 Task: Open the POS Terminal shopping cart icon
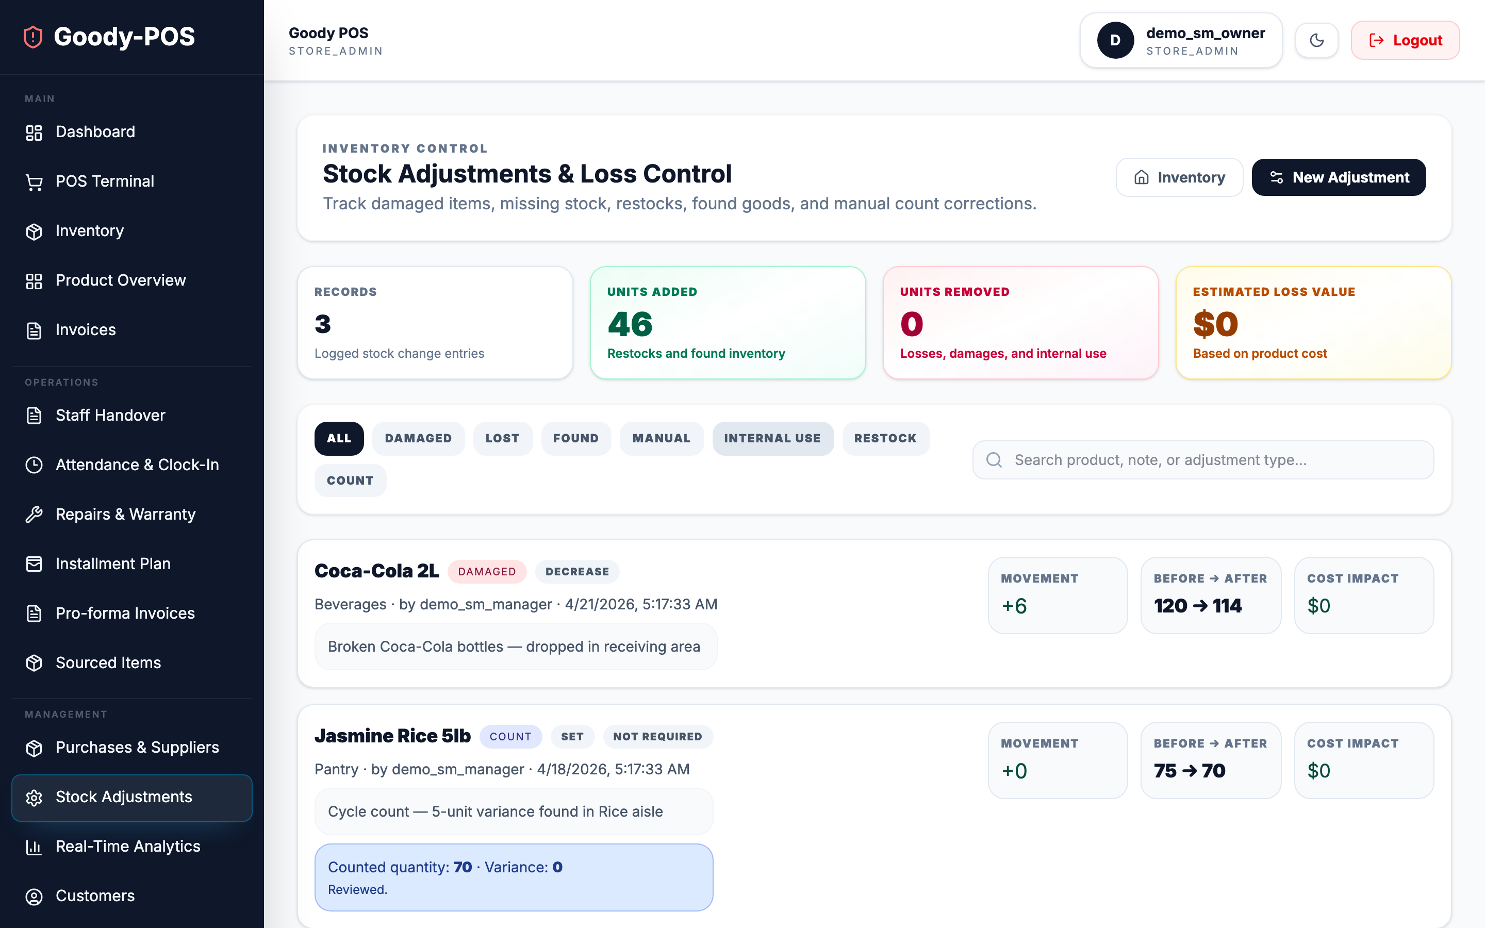(33, 181)
